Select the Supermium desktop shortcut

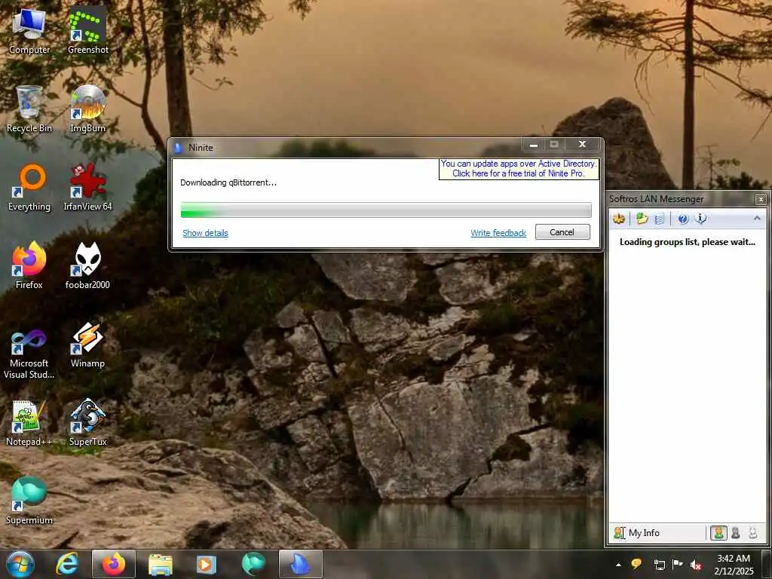pyautogui.click(x=29, y=501)
